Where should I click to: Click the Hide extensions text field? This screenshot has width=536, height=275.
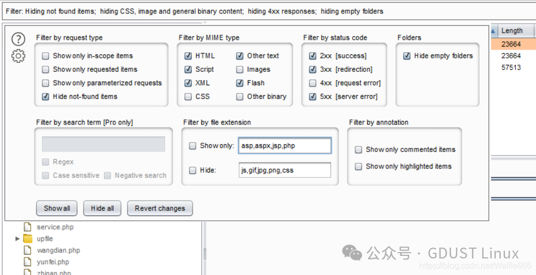(x=285, y=170)
